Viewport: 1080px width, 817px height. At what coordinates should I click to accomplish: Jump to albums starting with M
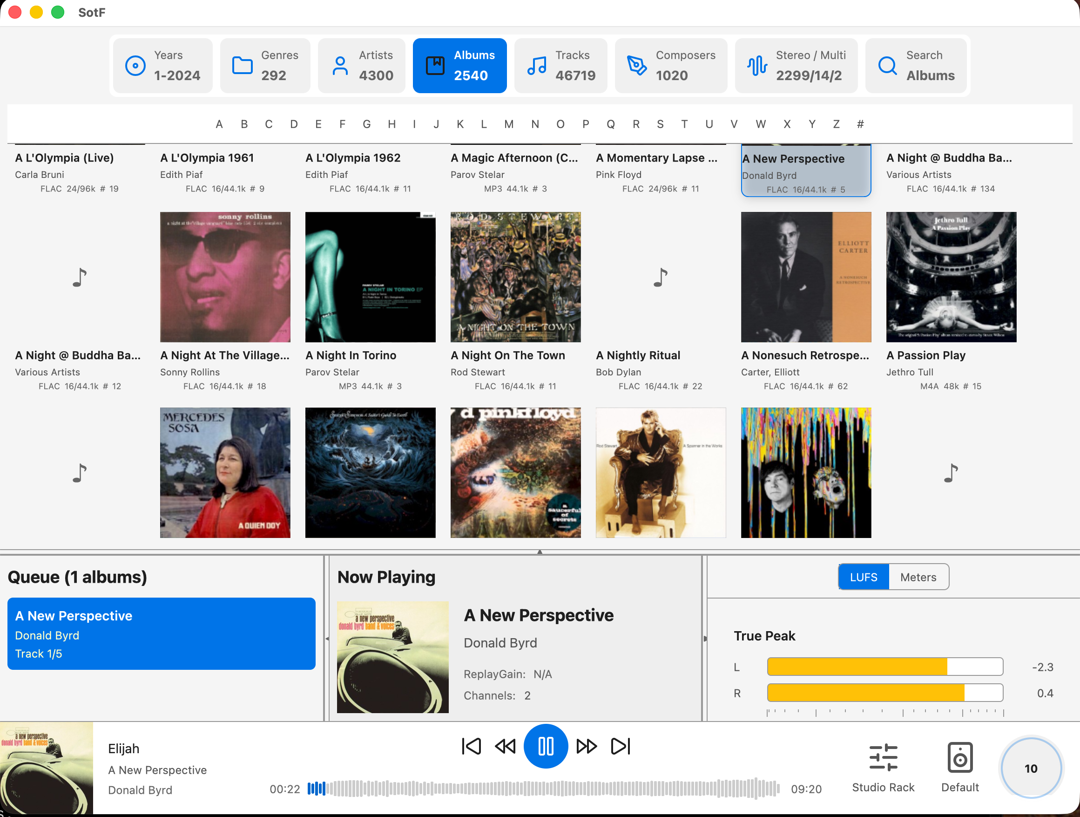coord(508,124)
